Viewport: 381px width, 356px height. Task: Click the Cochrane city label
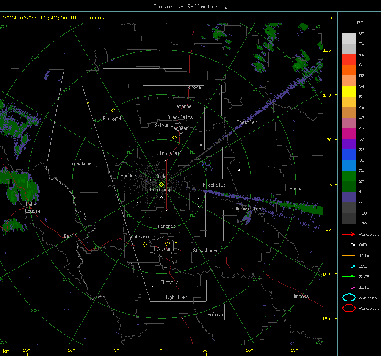tap(138, 237)
